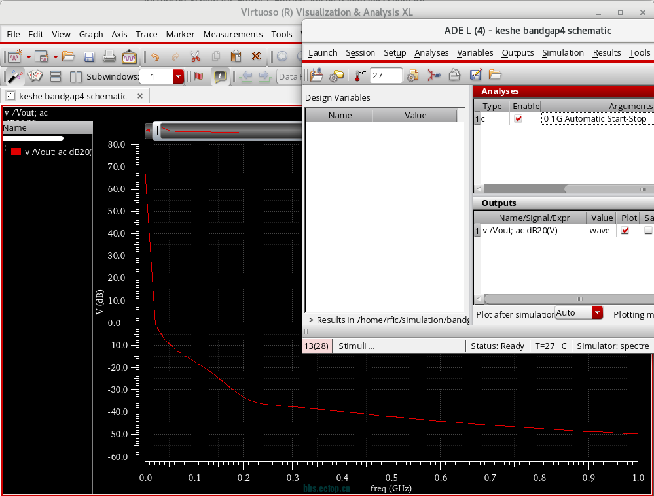Check Save box for v /Vout output

pyautogui.click(x=648, y=230)
